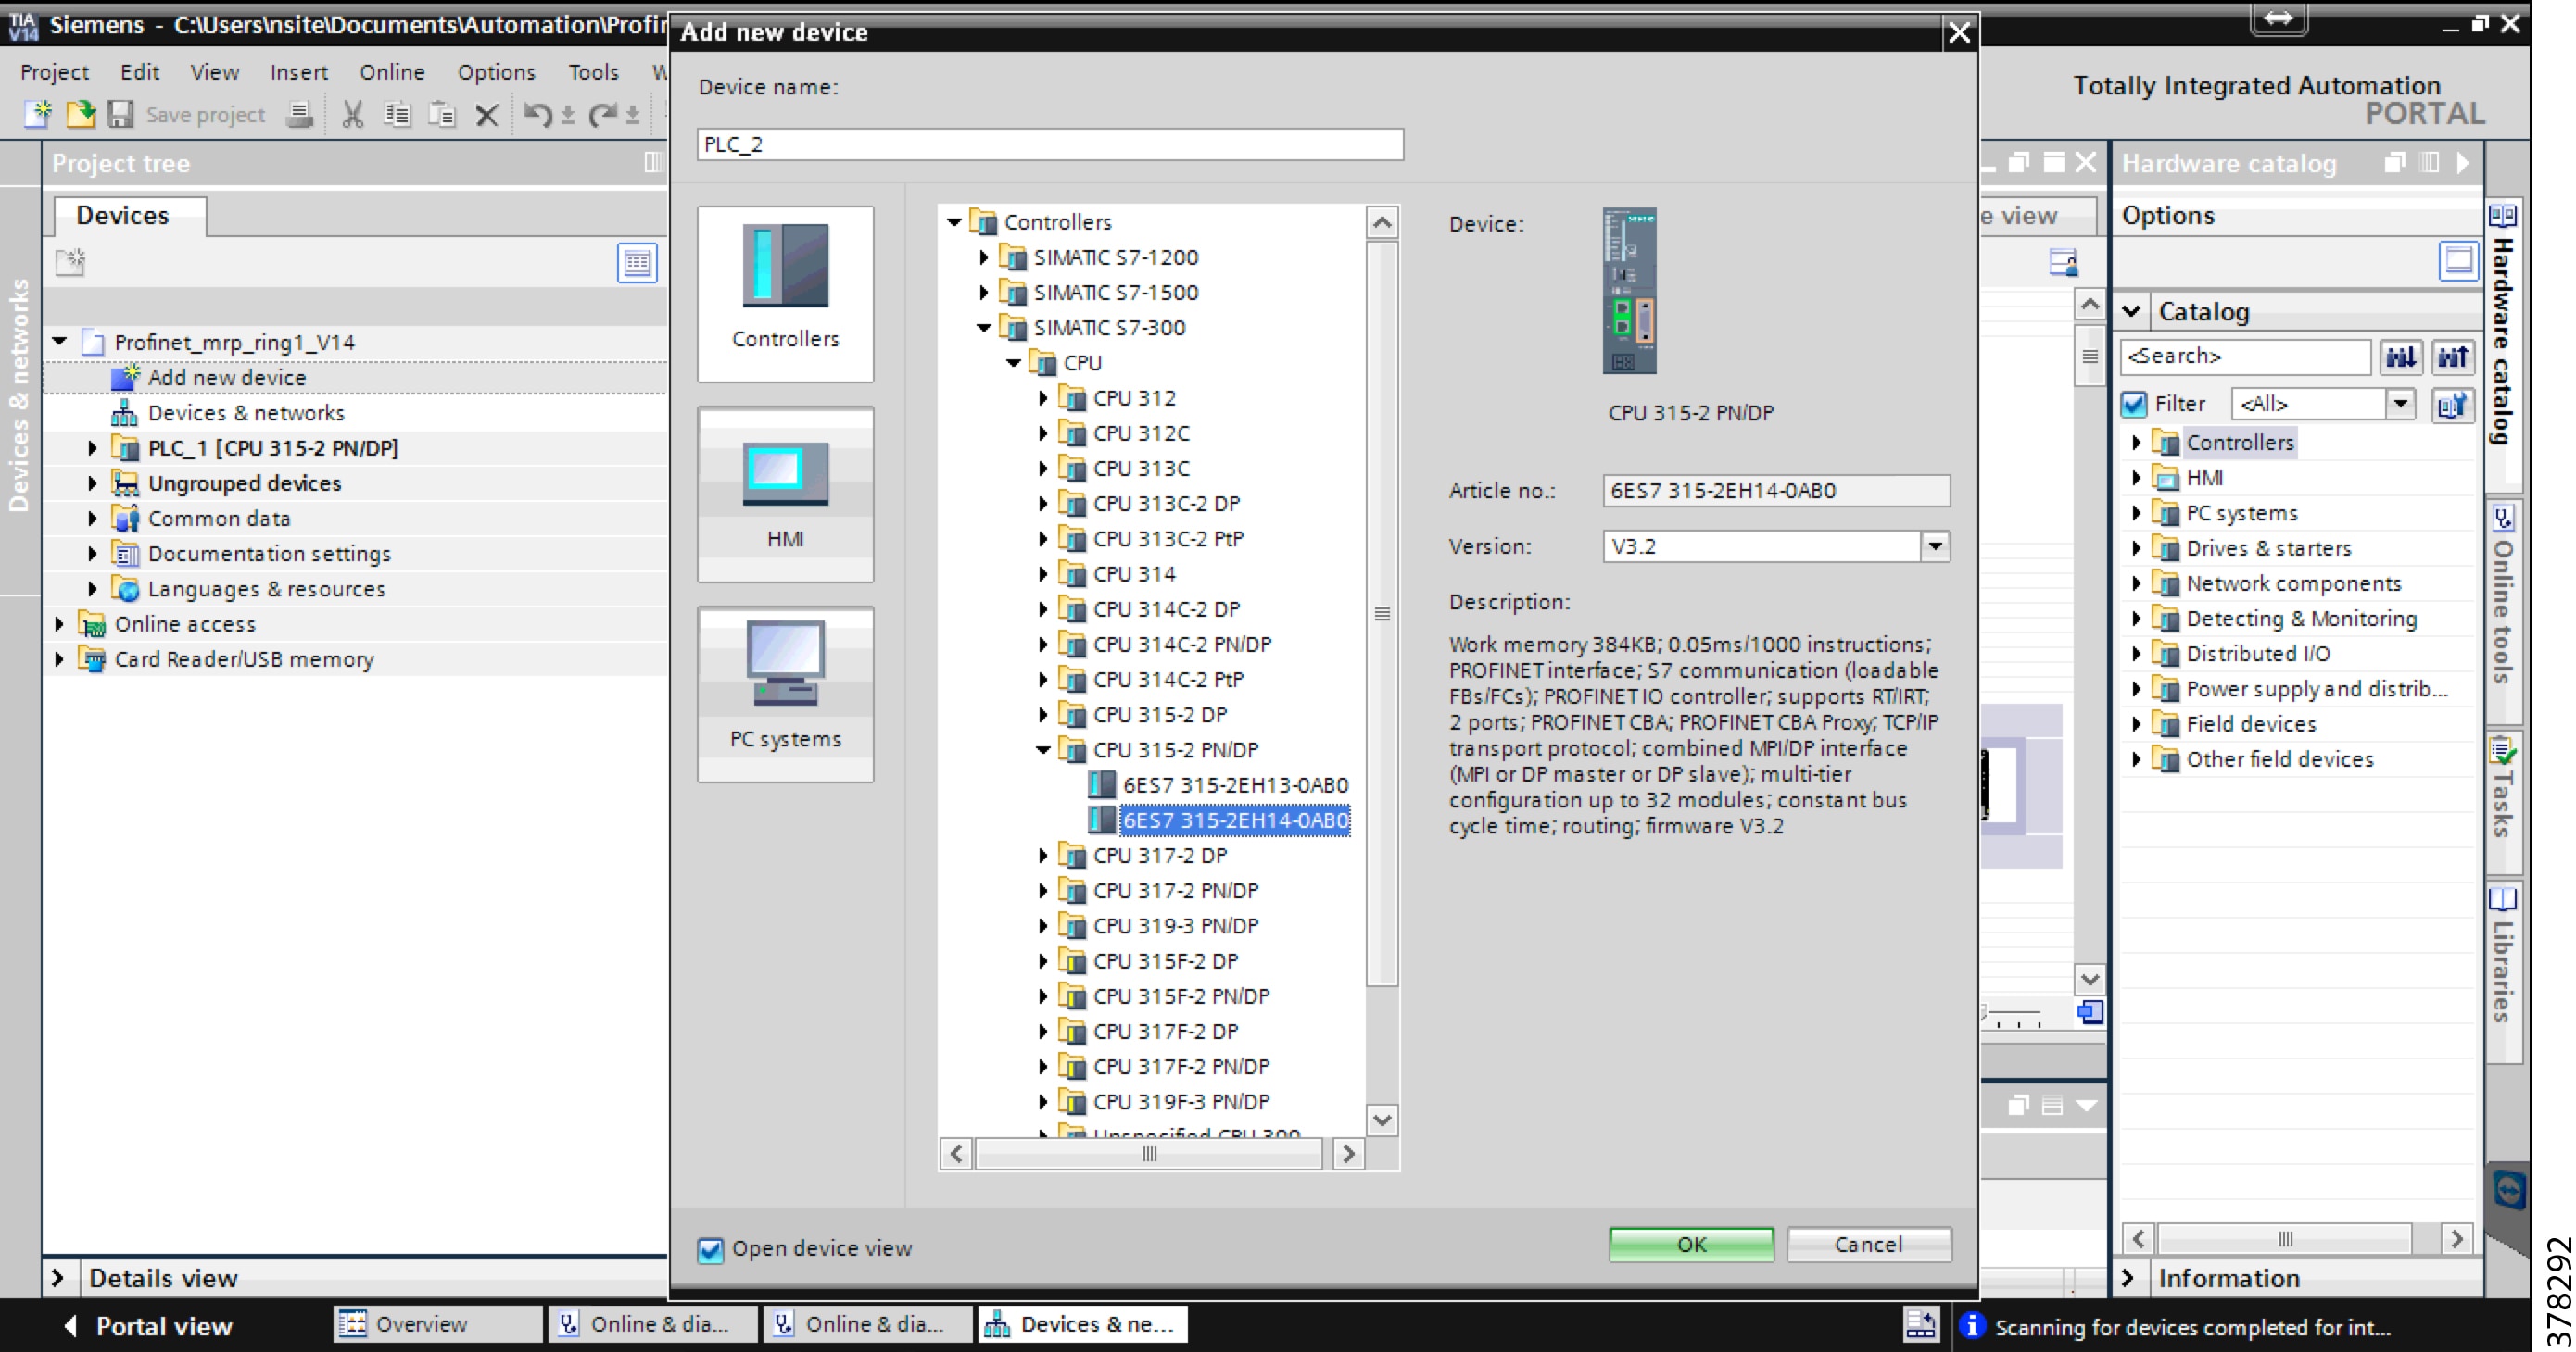The height and width of the screenshot is (1352, 2576).
Task: Switch to Portal view
Action: coord(150,1326)
